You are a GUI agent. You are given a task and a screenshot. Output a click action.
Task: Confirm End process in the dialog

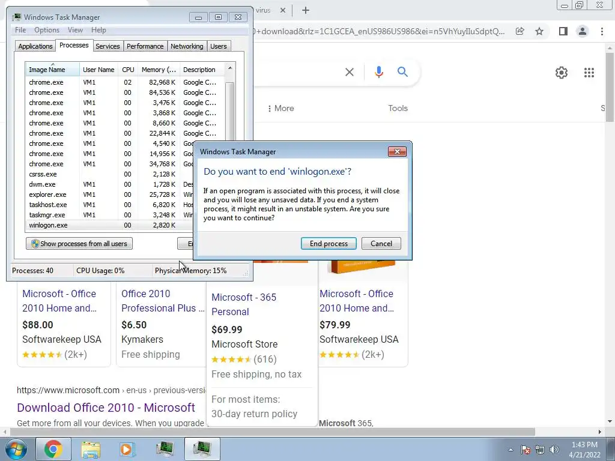(x=329, y=244)
